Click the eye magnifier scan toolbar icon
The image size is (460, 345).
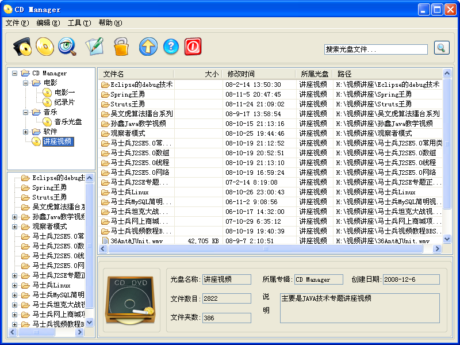(67, 47)
